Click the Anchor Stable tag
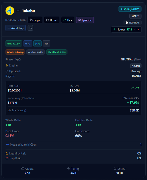The width and height of the screenshot is (147, 180). point(36,52)
